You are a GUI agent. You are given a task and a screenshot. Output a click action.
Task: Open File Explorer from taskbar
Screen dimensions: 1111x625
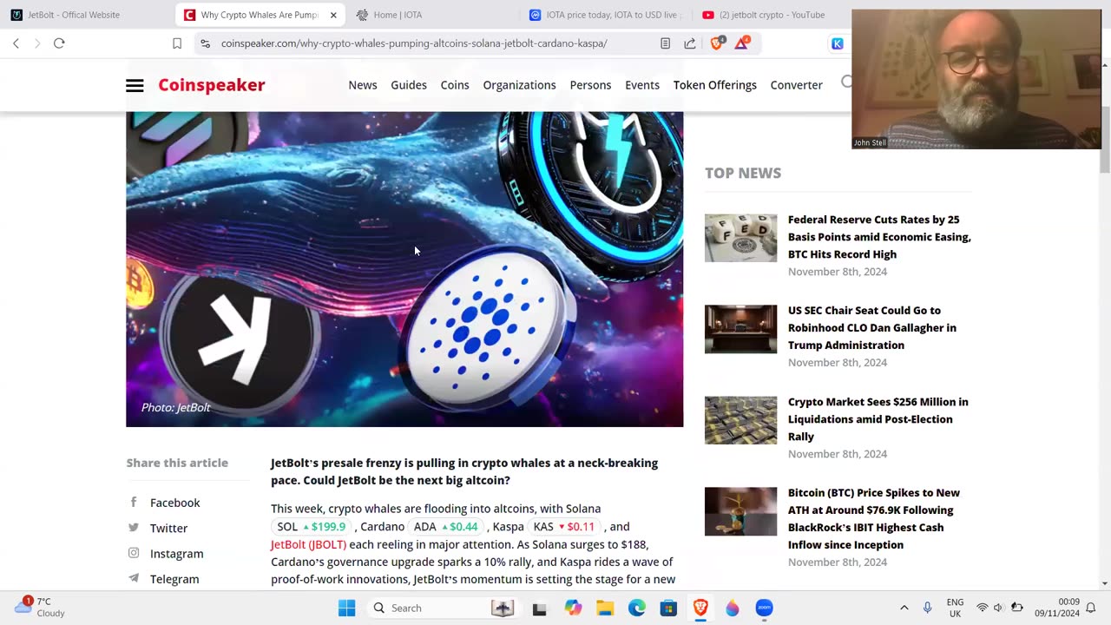pos(605,608)
